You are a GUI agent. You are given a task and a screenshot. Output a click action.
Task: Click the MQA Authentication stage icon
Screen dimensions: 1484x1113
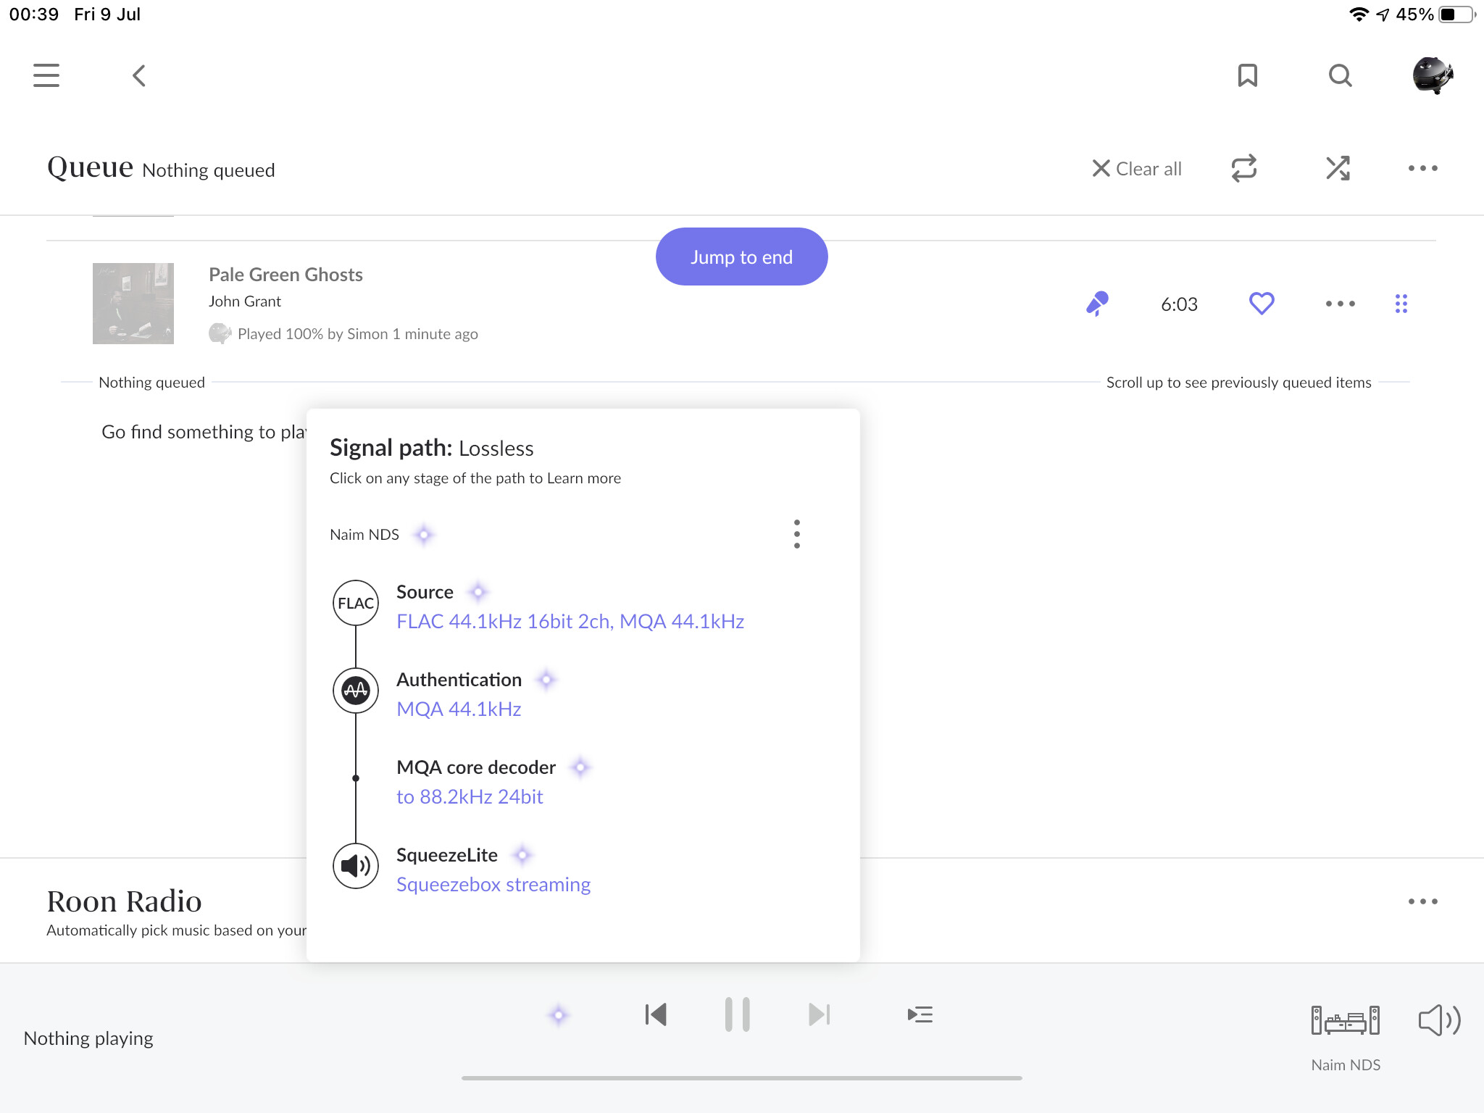click(x=355, y=691)
